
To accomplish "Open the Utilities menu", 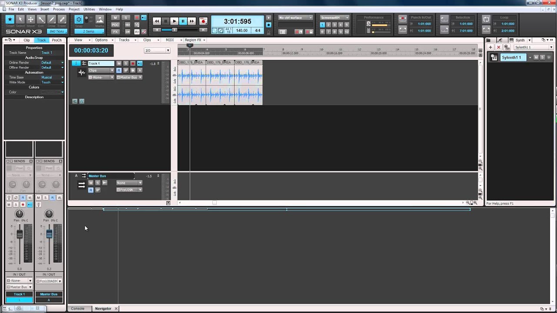I will point(89,9).
